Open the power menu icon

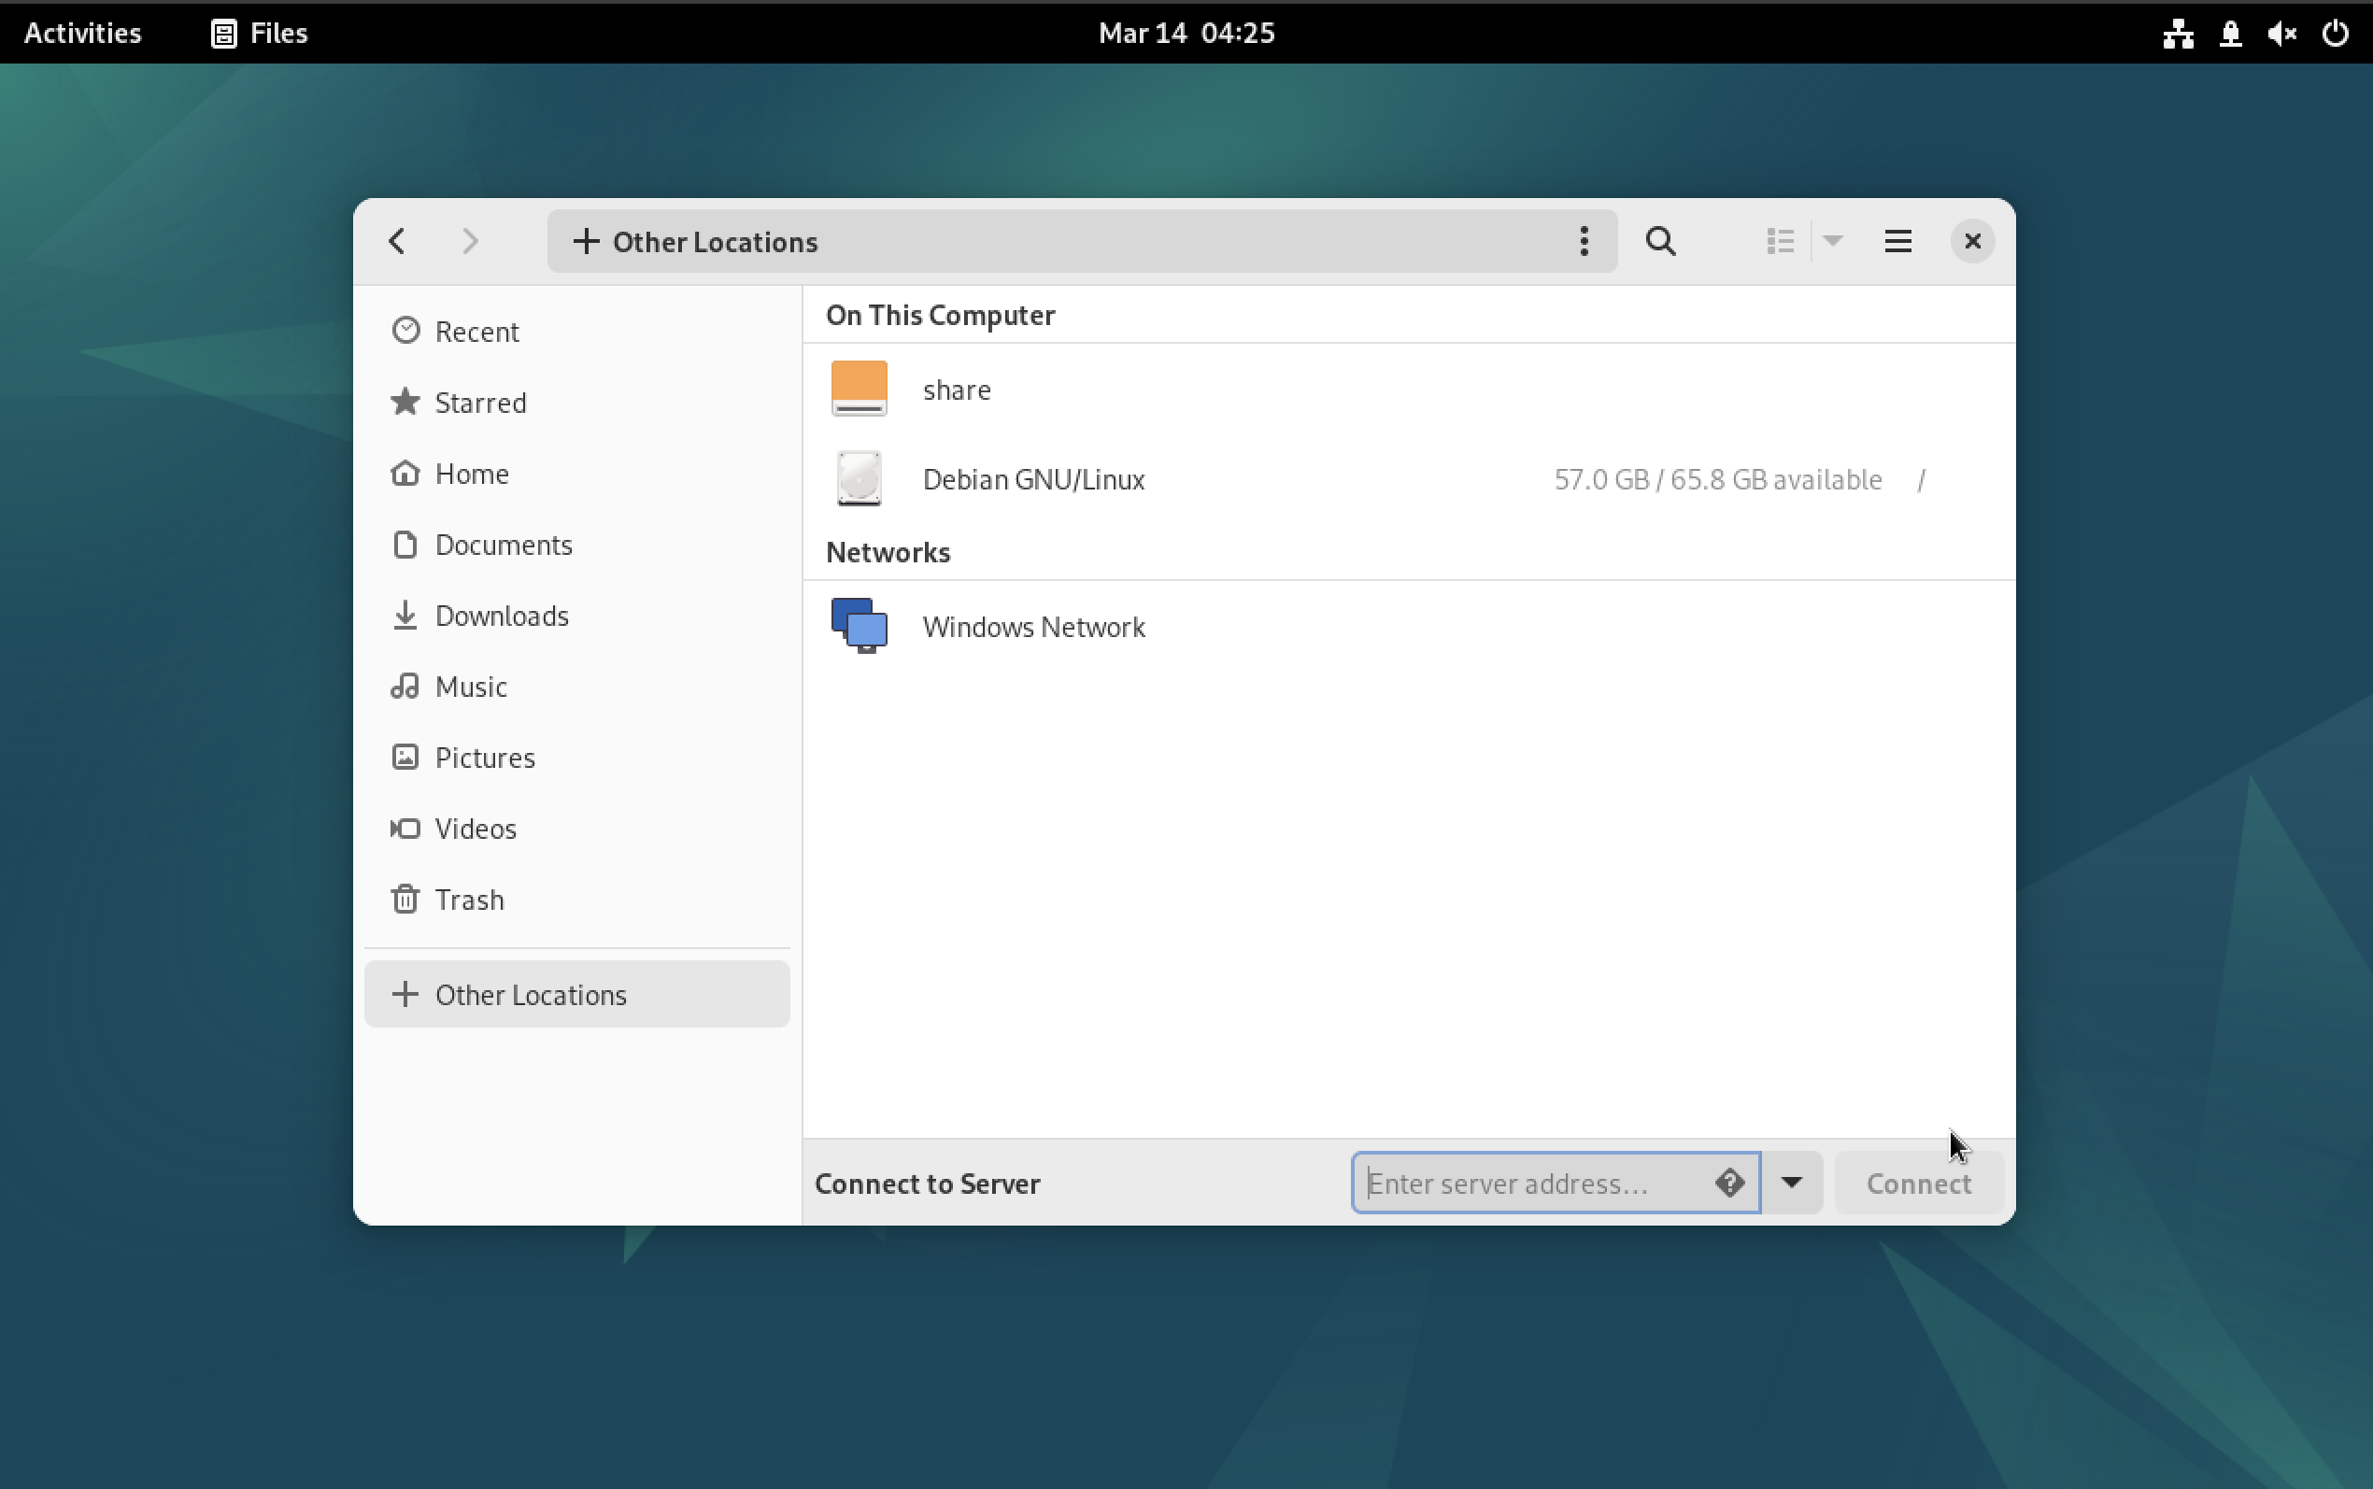click(2336, 34)
